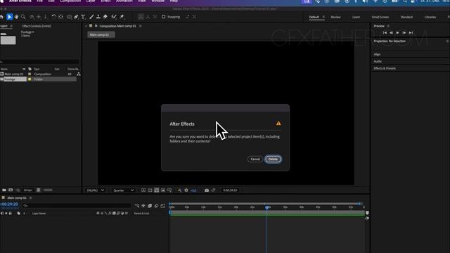This screenshot has width=450, height=253.
Task: Dismiss the dialog using Cancel
Action: (x=255, y=159)
